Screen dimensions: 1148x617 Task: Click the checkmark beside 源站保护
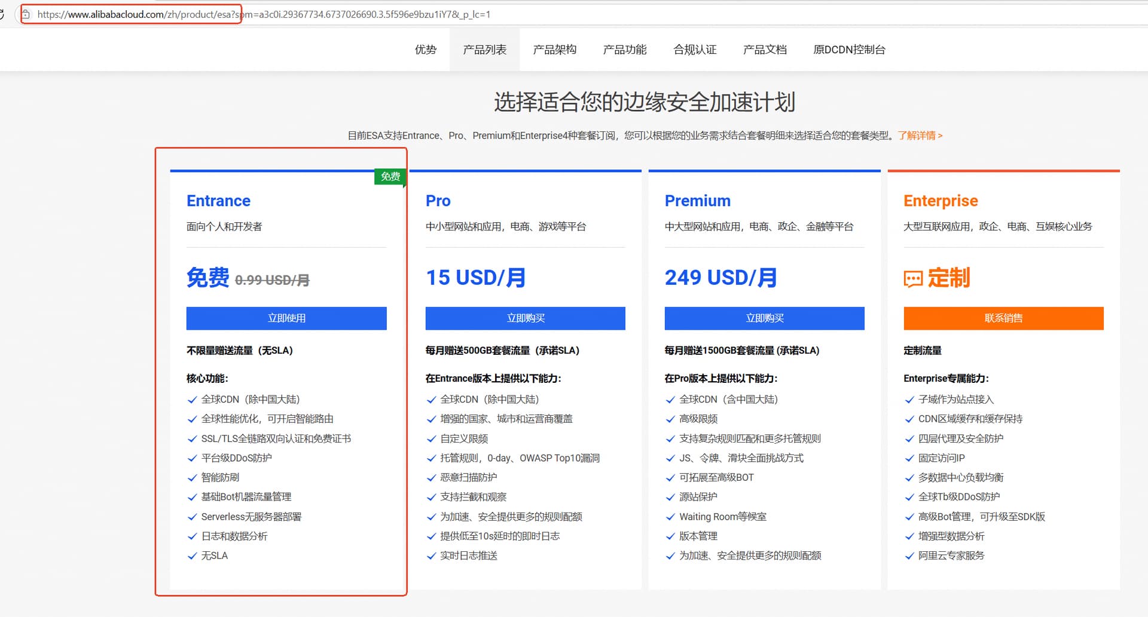coord(670,497)
